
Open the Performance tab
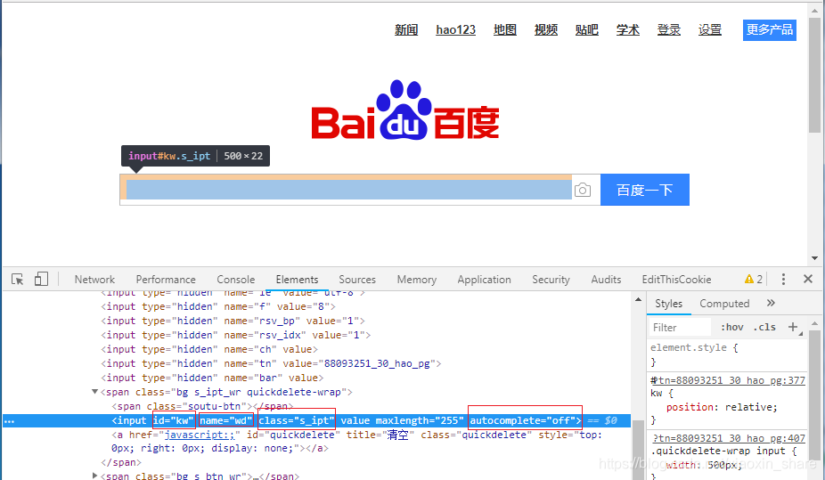click(166, 280)
